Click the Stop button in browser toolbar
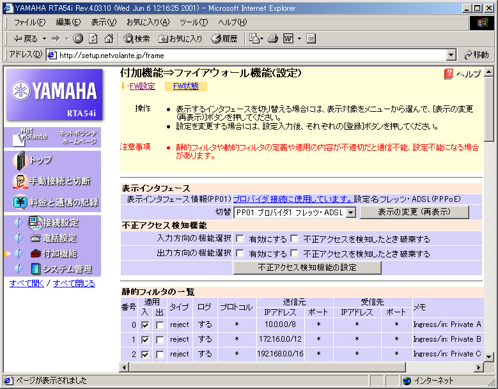Image resolution: width=498 pixels, height=389 pixels. (78, 38)
